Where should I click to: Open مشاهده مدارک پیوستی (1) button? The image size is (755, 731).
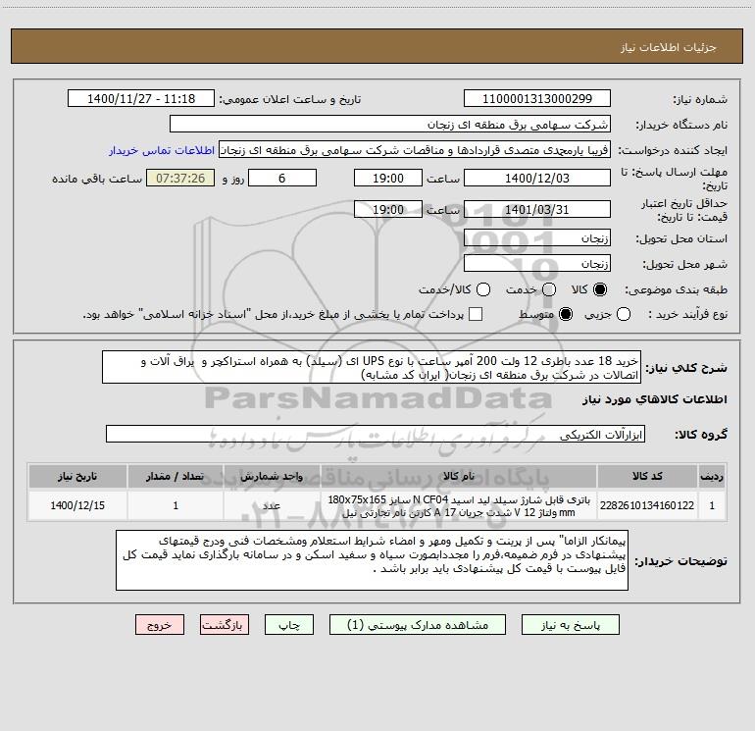pos(418,625)
